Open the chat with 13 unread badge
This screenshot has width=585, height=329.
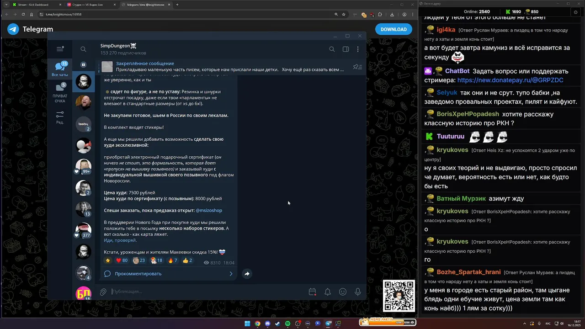coord(83,209)
